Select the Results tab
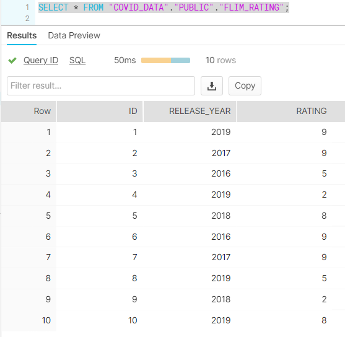345x337 pixels. (22, 35)
